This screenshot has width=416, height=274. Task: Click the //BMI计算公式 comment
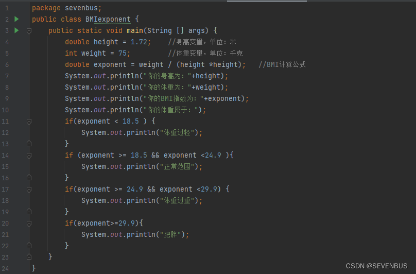(x=282, y=64)
